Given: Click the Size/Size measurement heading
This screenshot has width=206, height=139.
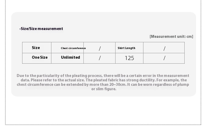Looking at the screenshot, I should [41, 29].
